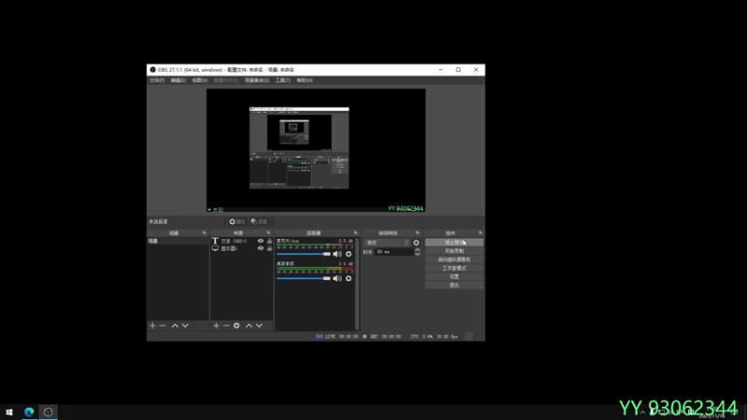Increase transition duration with up arrow
The height and width of the screenshot is (420, 747).
pyautogui.click(x=417, y=249)
